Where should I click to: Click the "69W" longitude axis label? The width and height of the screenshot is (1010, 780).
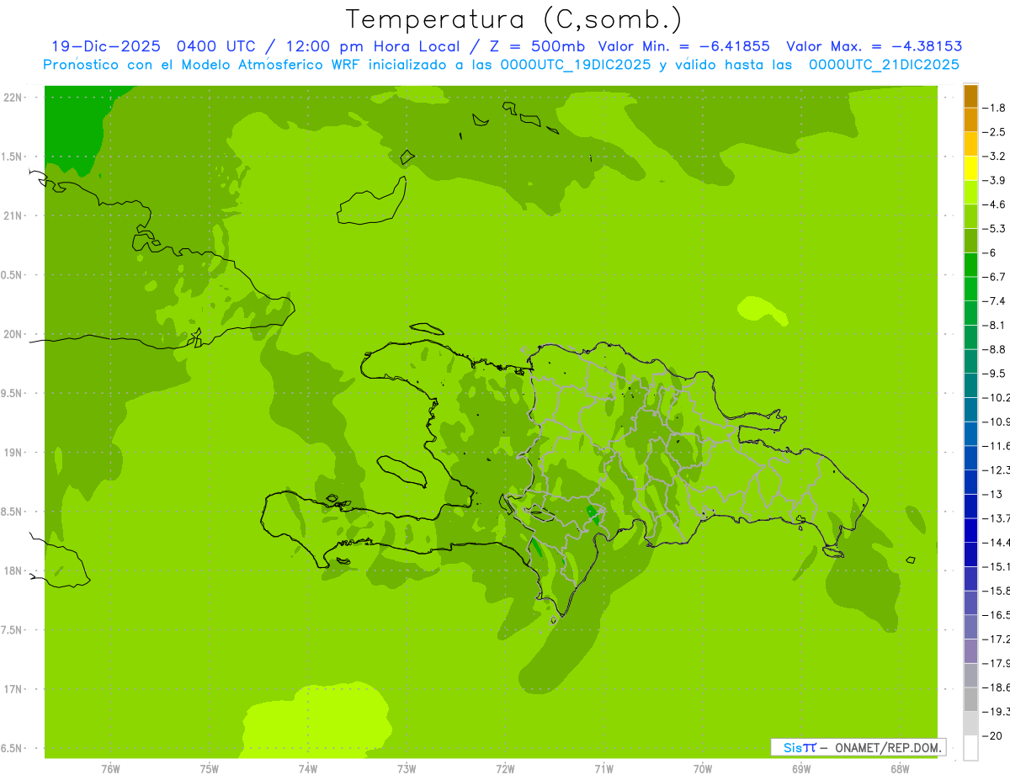pyautogui.click(x=801, y=769)
